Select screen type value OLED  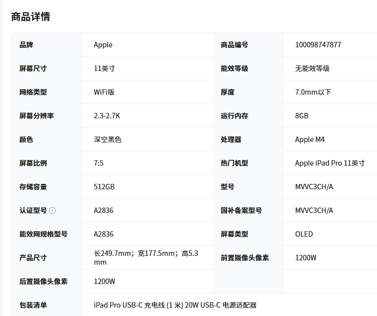click(x=304, y=234)
